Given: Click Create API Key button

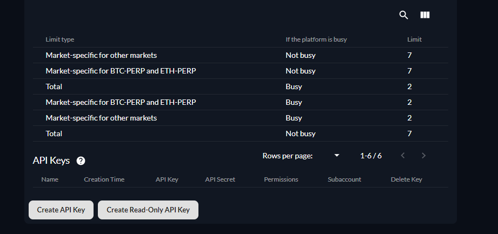Looking at the screenshot, I should (x=61, y=210).
